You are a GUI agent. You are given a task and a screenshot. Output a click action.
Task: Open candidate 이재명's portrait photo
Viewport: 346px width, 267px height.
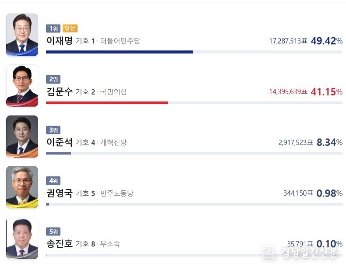22,35
